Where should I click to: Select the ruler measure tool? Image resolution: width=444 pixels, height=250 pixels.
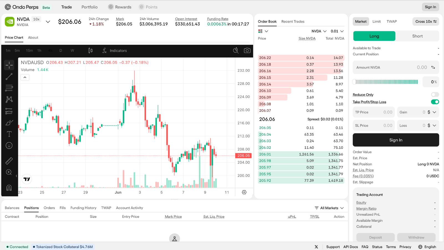(x=9, y=161)
